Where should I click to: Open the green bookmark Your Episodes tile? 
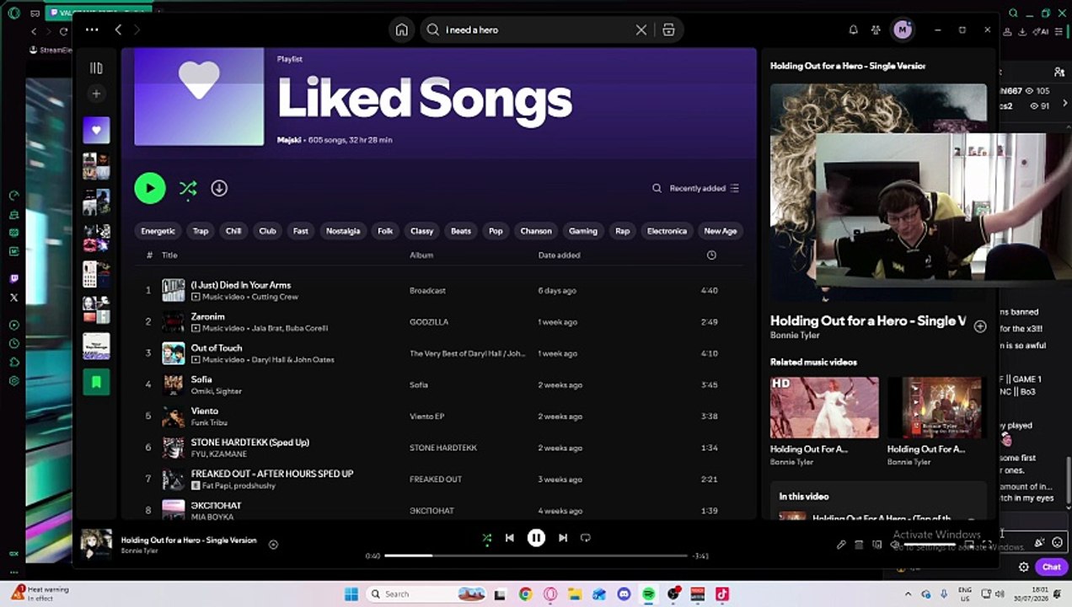pos(96,382)
